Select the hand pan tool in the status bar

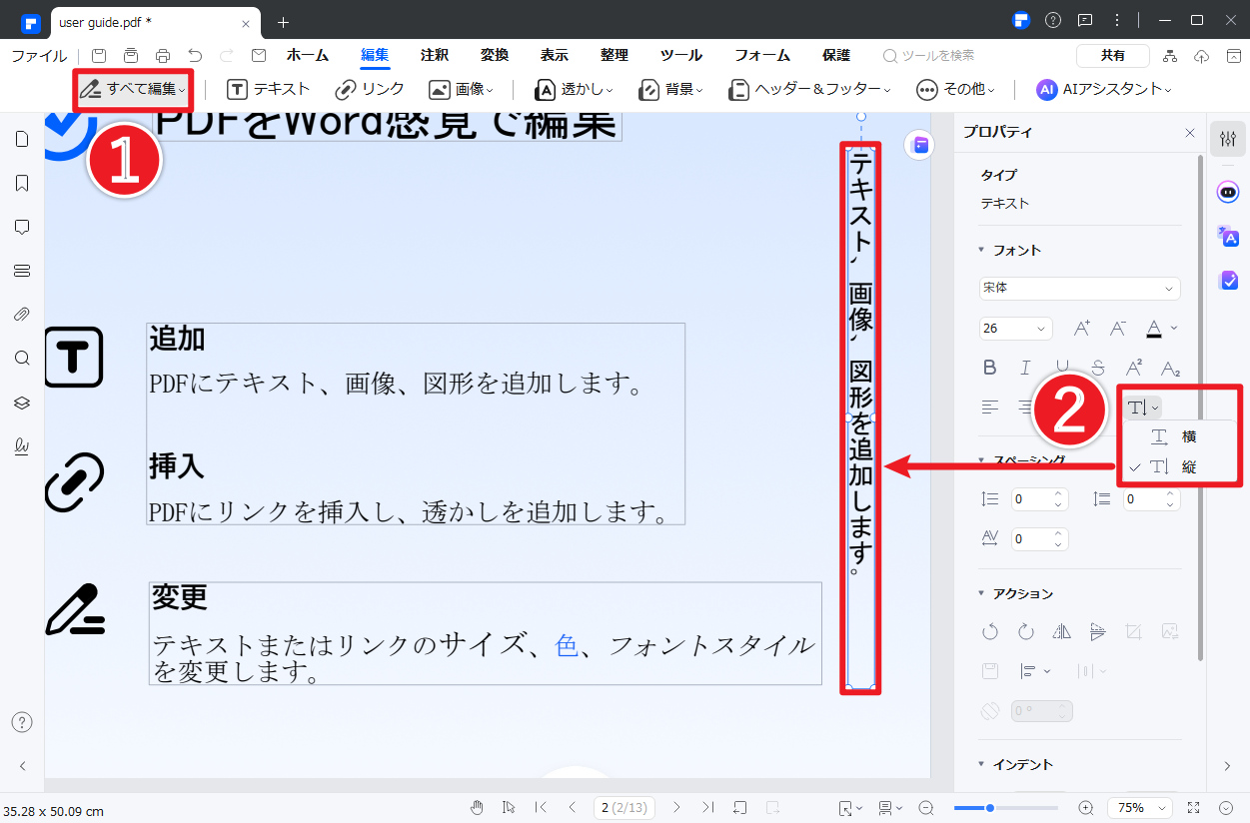click(x=478, y=807)
